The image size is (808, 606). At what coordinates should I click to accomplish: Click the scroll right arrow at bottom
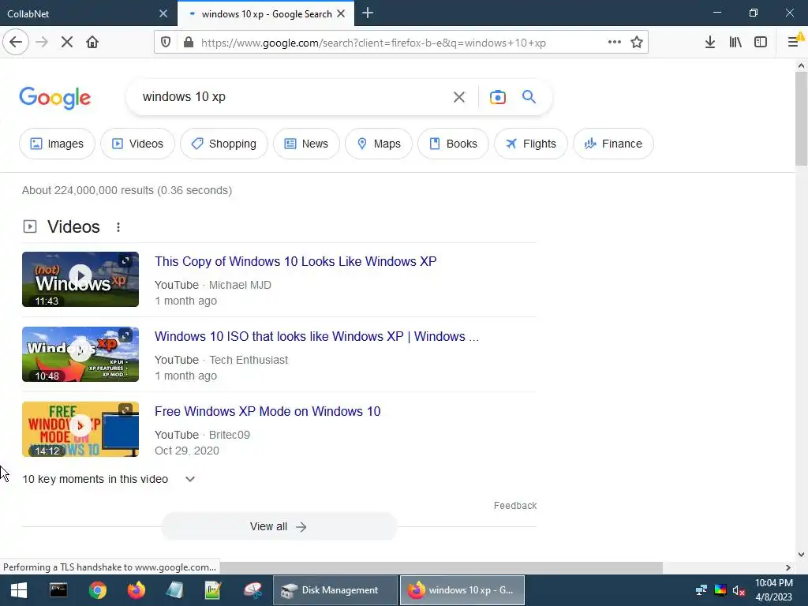(788, 567)
